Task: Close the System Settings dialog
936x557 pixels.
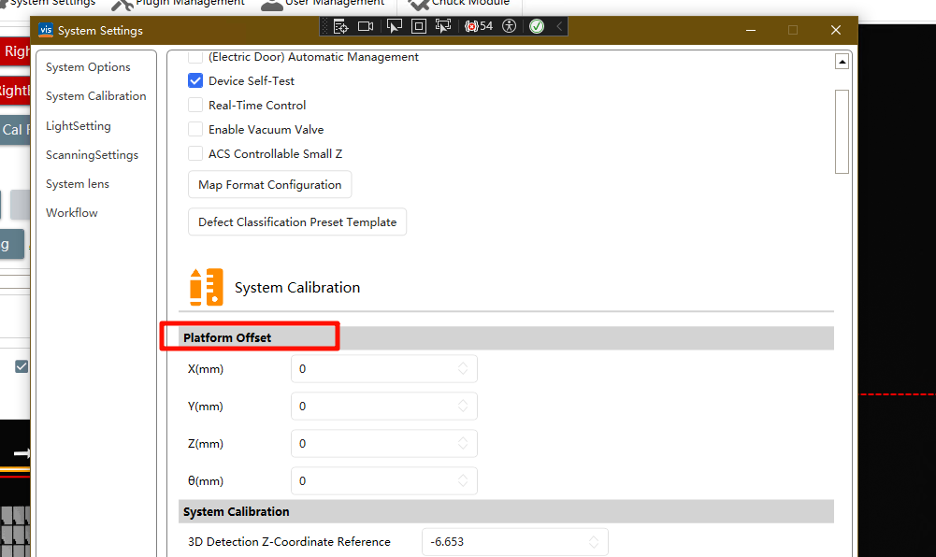Action: 836,30
